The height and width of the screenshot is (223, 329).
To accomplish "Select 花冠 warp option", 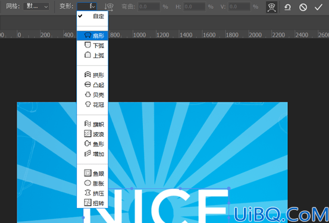I will tap(93, 105).
